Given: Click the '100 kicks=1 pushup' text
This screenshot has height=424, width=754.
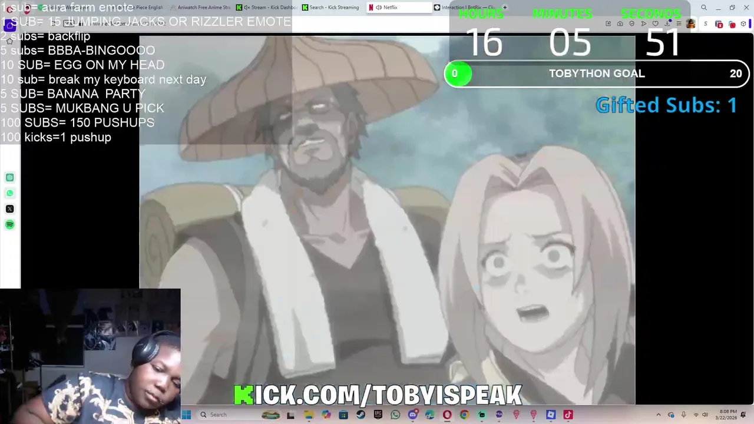Looking at the screenshot, I should [56, 137].
